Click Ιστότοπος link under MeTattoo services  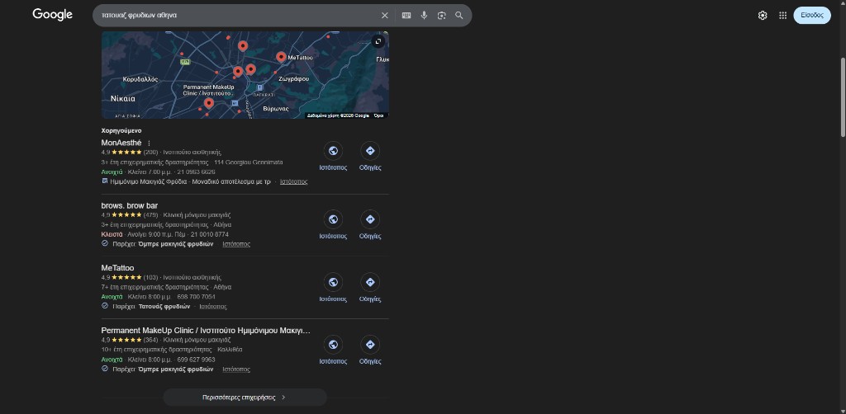[x=213, y=306]
